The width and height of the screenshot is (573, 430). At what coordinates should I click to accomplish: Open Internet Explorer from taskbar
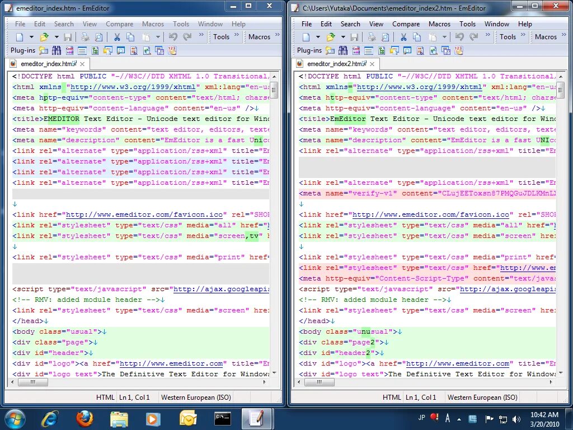tap(50, 418)
